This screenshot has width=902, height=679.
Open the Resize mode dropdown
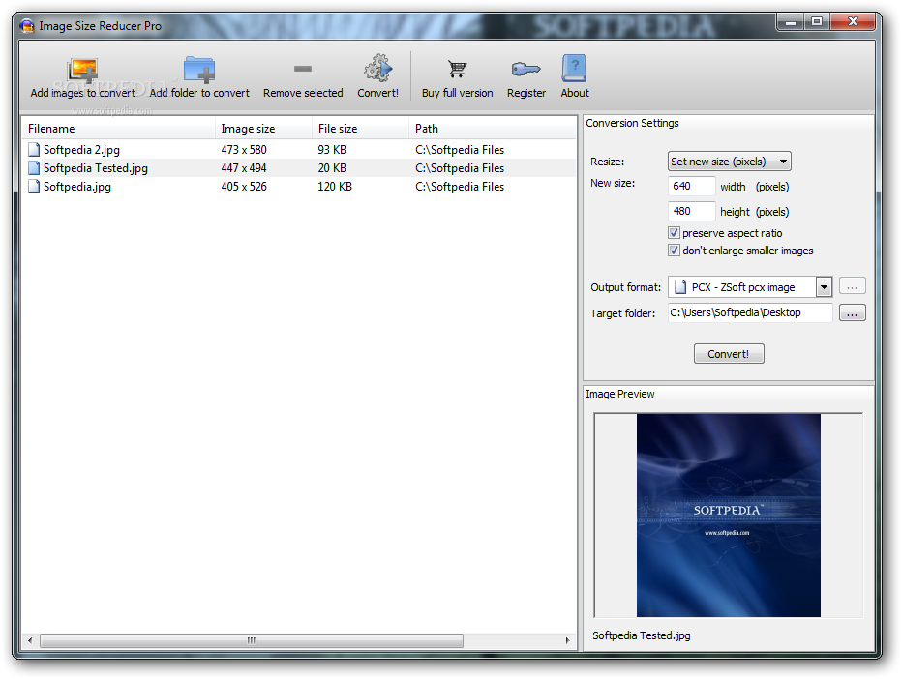730,162
